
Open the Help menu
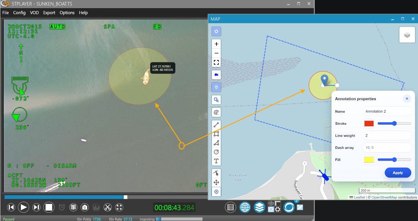point(83,13)
